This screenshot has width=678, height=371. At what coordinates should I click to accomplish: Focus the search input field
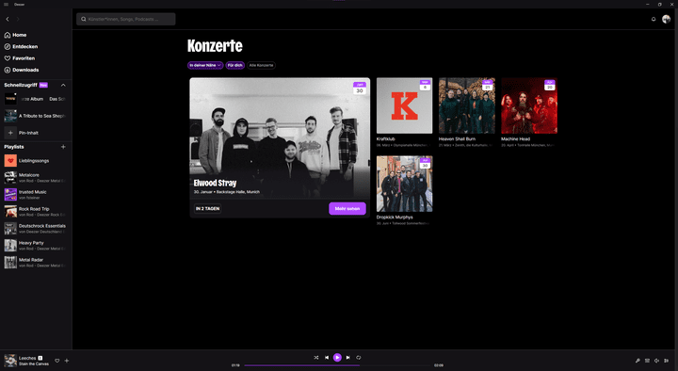pyautogui.click(x=126, y=19)
